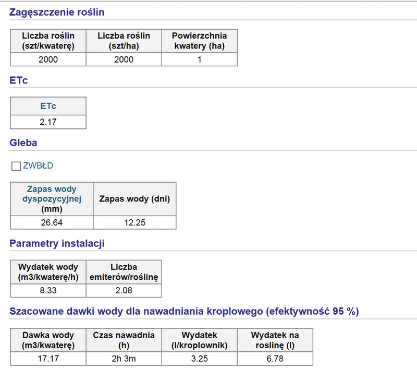Click the Wydatek na roślinę value 6.78

coord(275,359)
